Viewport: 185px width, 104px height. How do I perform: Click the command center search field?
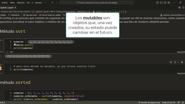(97, 3)
